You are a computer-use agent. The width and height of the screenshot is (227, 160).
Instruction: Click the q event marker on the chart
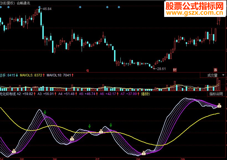pos(88,71)
